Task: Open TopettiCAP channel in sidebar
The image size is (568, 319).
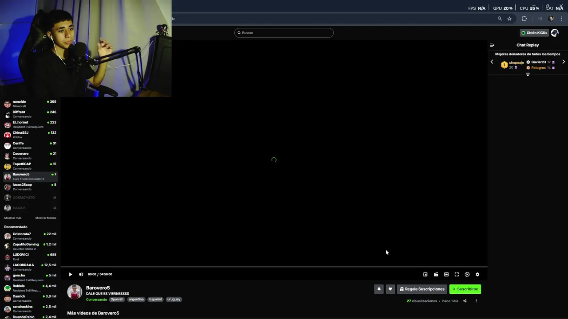Action: [x=30, y=166]
